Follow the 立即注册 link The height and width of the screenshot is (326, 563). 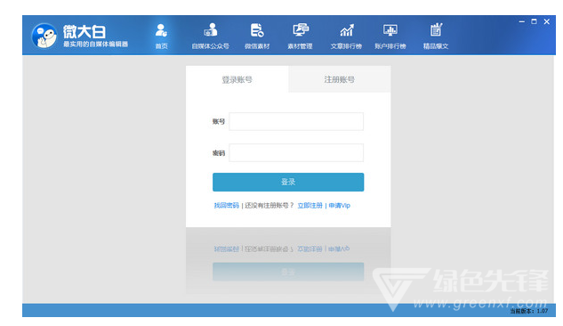tap(310, 205)
